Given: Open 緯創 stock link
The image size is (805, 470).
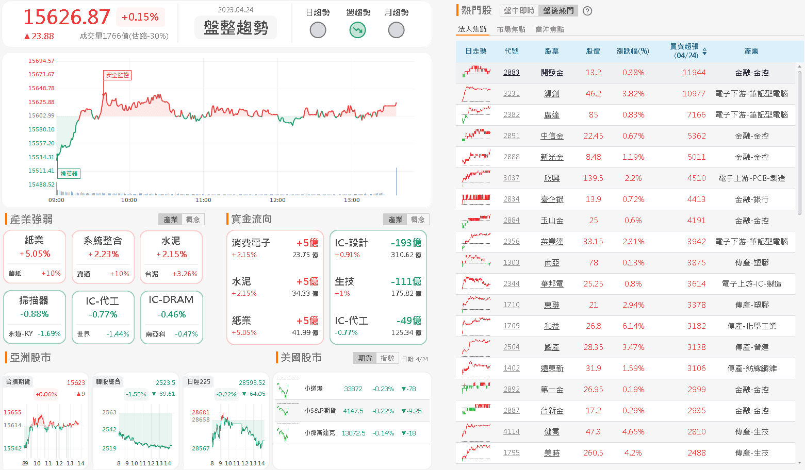Looking at the screenshot, I should point(552,94).
